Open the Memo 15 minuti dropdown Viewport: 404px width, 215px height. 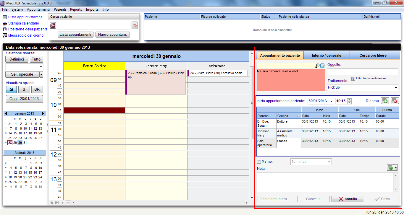click(329, 162)
